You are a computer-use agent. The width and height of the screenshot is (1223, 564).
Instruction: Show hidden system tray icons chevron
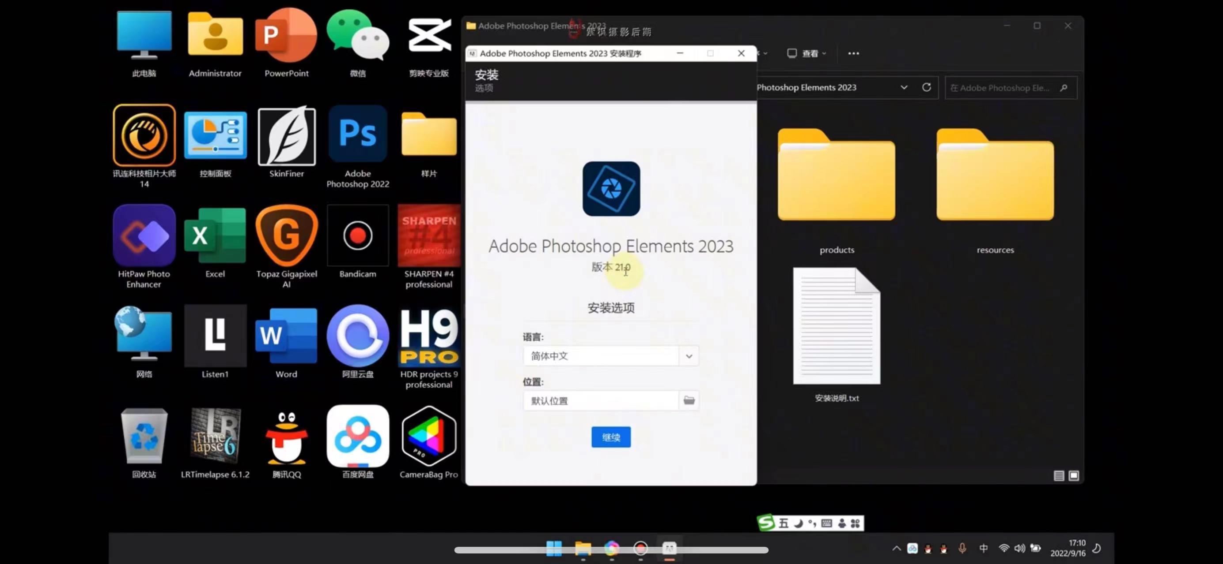point(896,549)
